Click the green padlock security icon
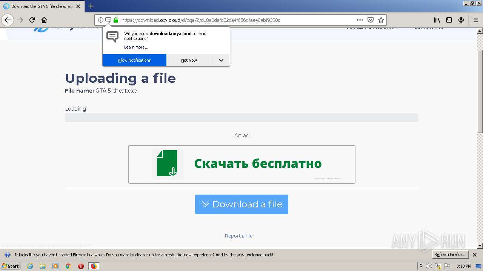483x271 pixels. click(x=116, y=20)
